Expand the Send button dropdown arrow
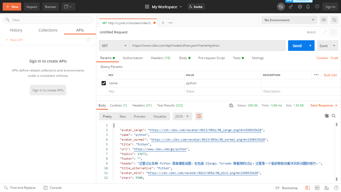 click(310, 46)
